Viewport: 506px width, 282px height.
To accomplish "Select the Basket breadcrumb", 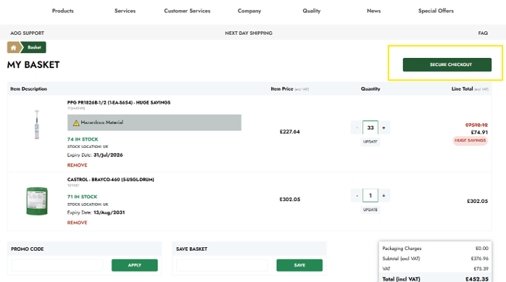I will (x=34, y=47).
